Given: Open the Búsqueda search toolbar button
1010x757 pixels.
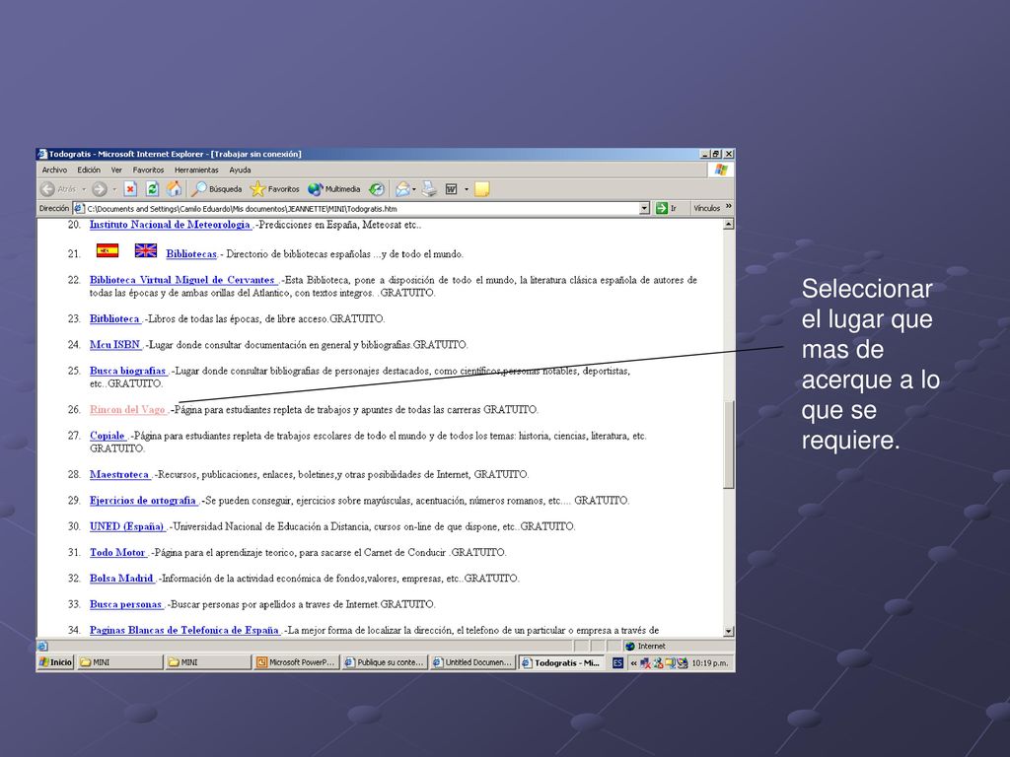Looking at the screenshot, I should click(216, 189).
